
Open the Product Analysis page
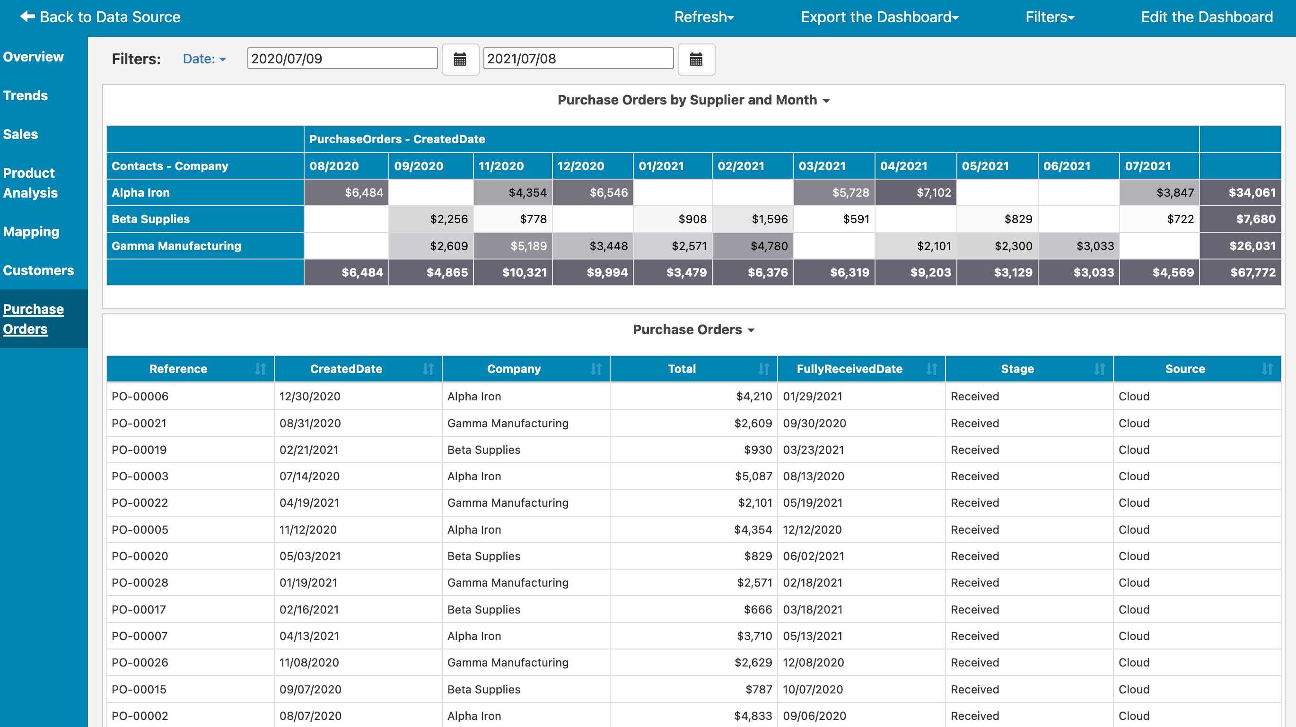(x=30, y=182)
